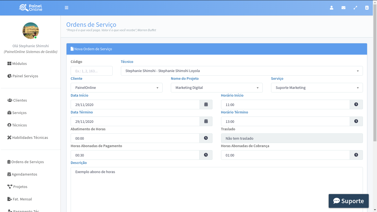Image resolution: width=377 pixels, height=212 pixels.
Task: Click the Painel Online logo
Action: (30, 8)
